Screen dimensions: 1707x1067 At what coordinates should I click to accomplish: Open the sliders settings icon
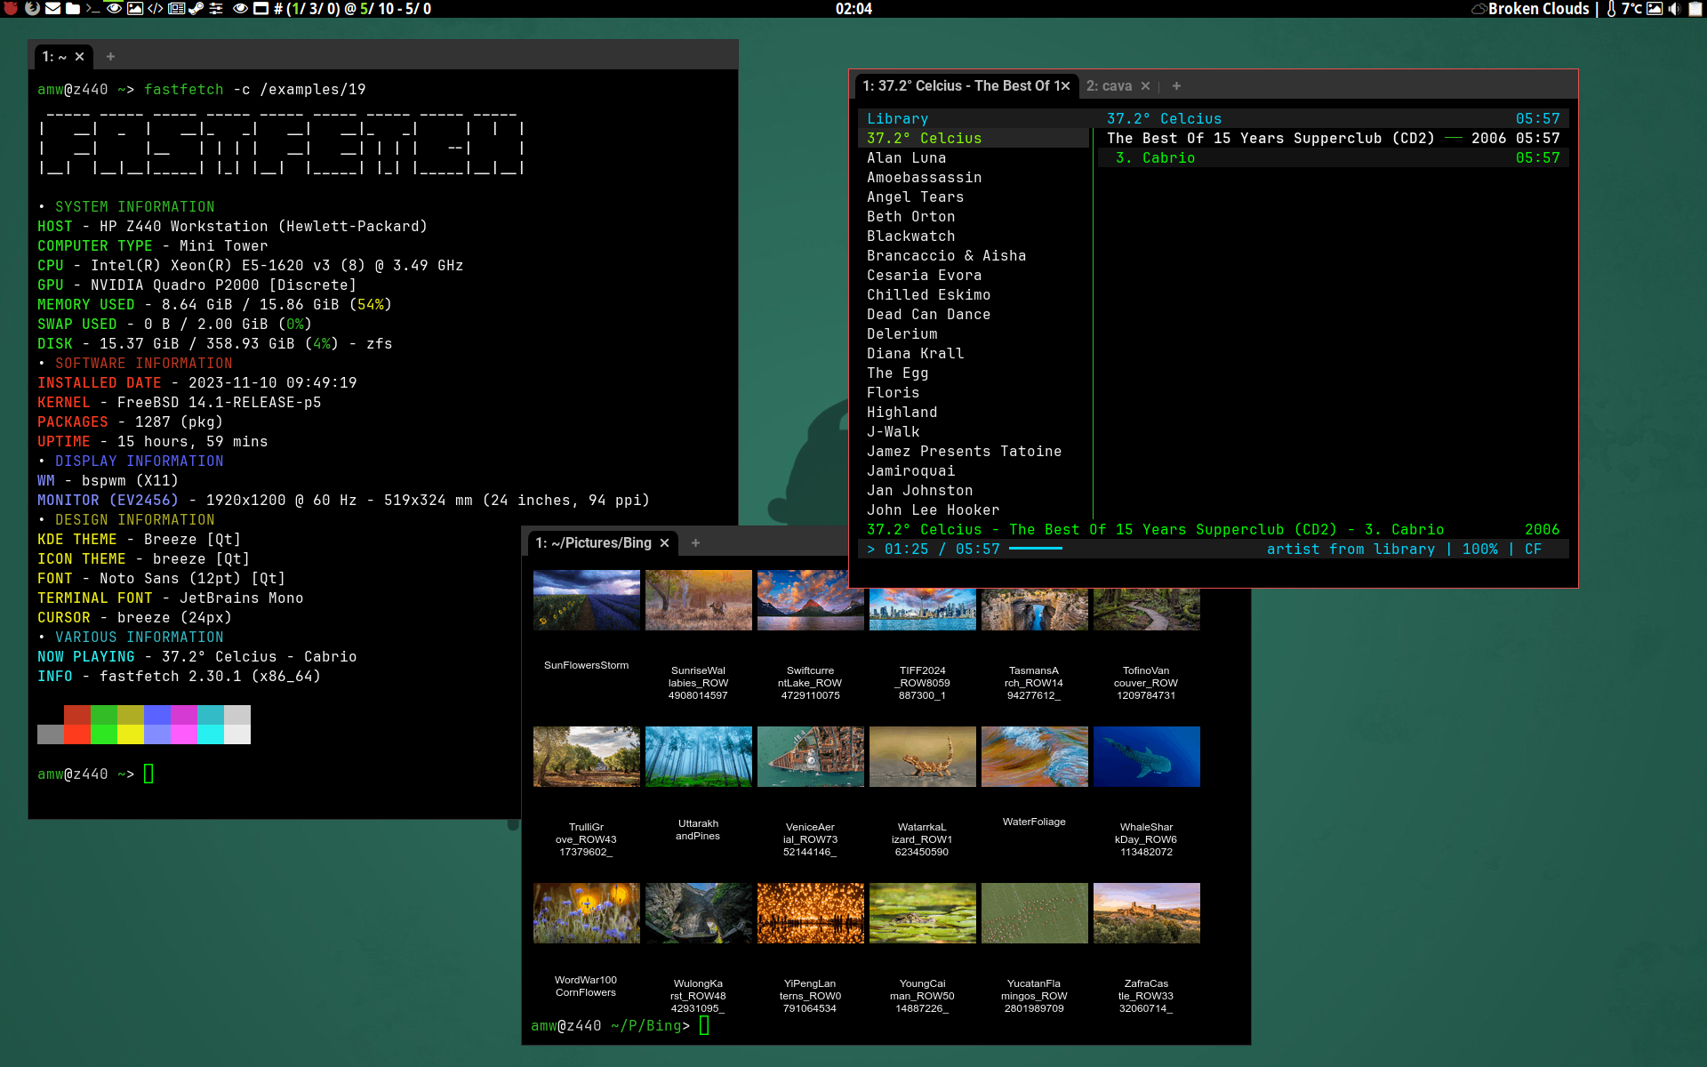coord(216,8)
